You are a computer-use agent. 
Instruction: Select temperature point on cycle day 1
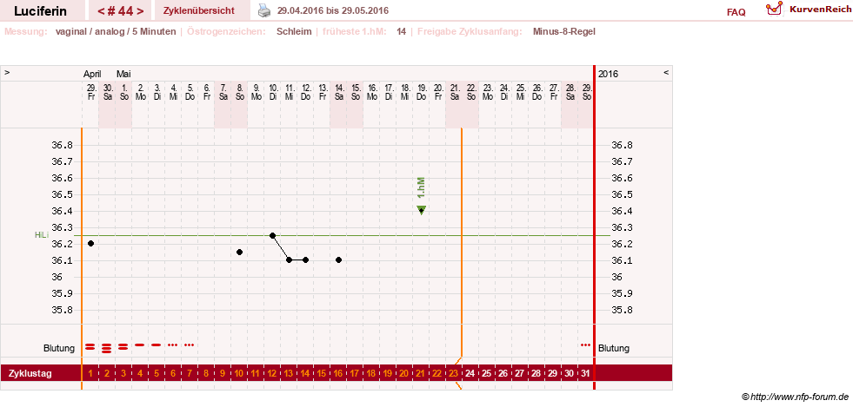coord(90,243)
